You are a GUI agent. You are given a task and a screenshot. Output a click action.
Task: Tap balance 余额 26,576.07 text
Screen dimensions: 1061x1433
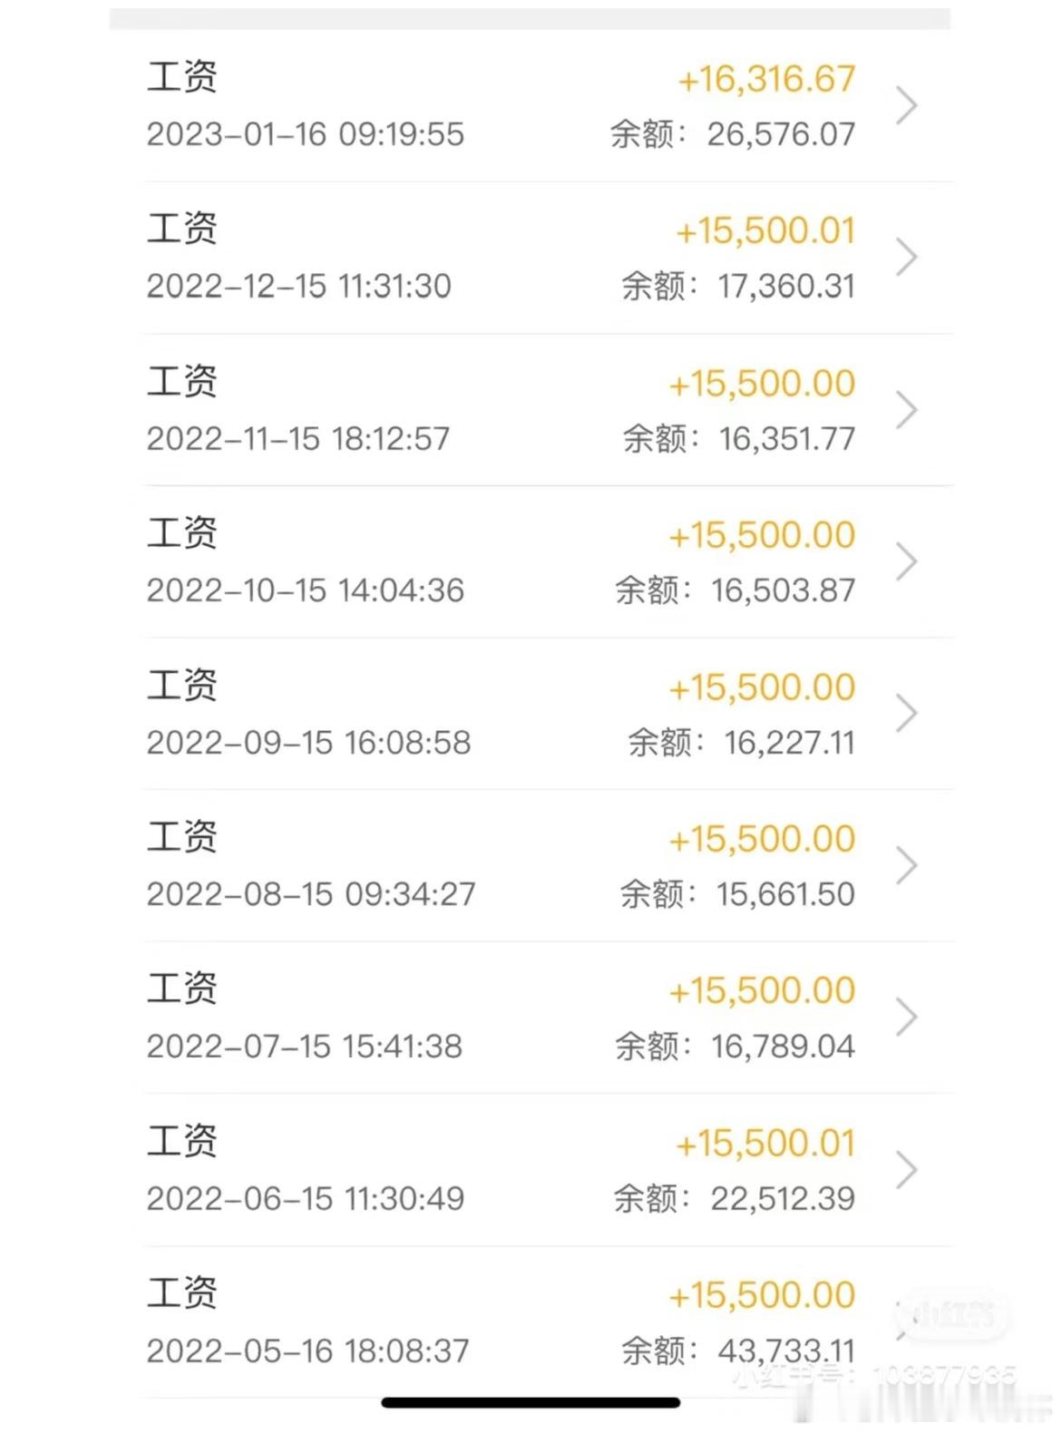point(733,134)
